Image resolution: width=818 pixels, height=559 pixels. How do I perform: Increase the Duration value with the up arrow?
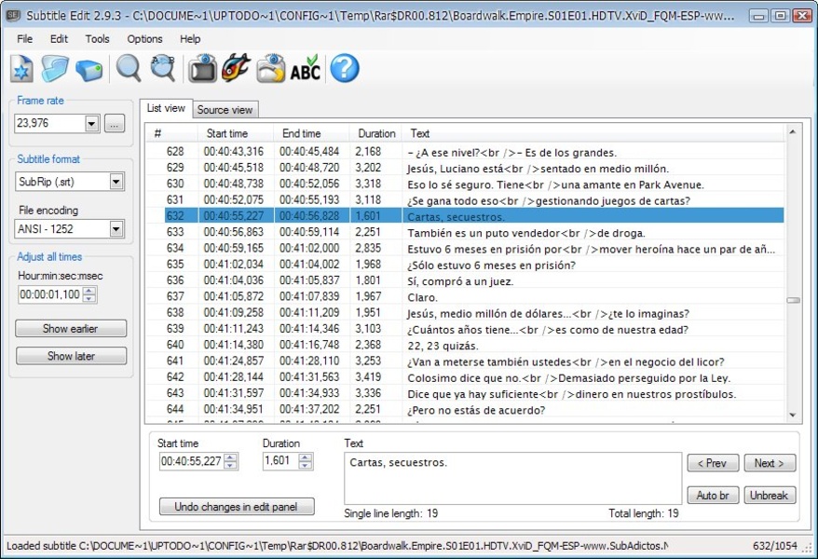click(x=306, y=457)
